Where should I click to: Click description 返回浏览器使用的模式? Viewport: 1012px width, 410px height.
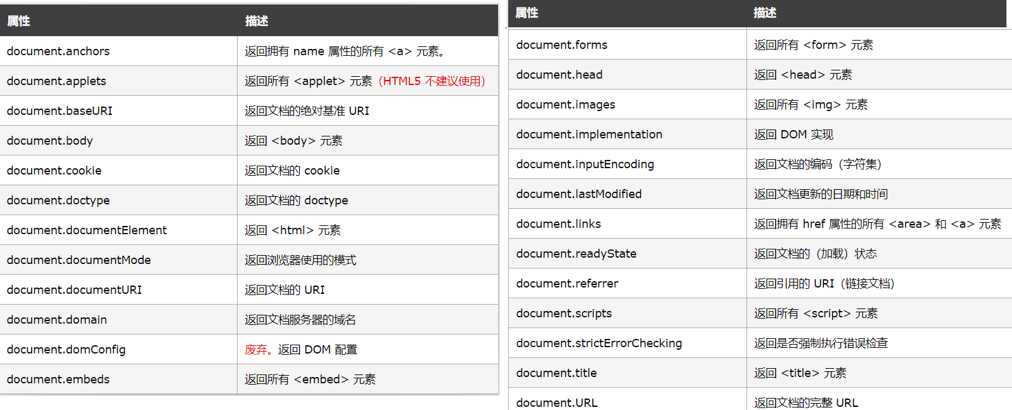(x=300, y=260)
